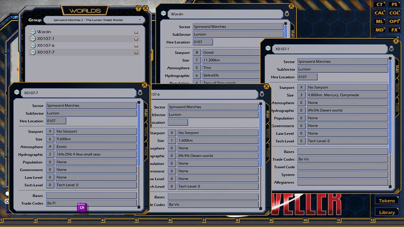Click the help question mark on the Worlds panel
404x227 pixels.
pyautogui.click(x=138, y=9)
